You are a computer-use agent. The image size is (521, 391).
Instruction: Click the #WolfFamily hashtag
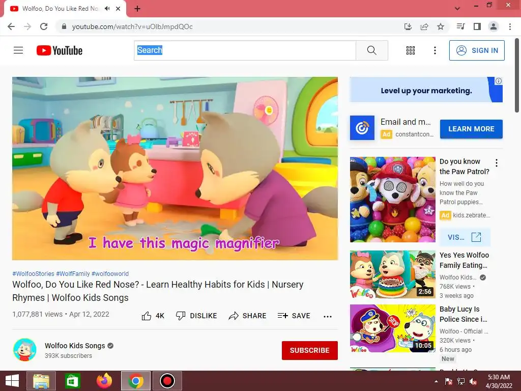pyautogui.click(x=73, y=273)
